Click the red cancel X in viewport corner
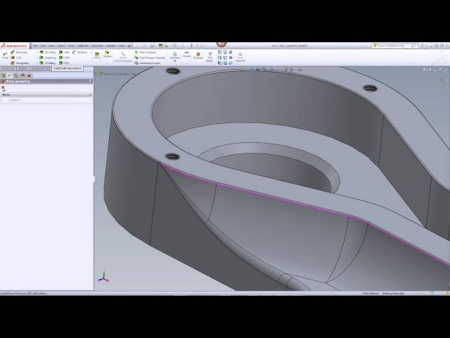 pos(442,80)
